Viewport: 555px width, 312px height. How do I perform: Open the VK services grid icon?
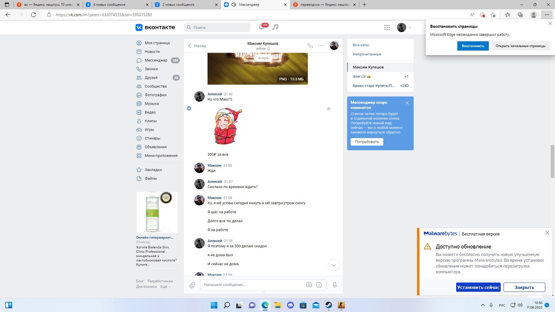(x=387, y=27)
